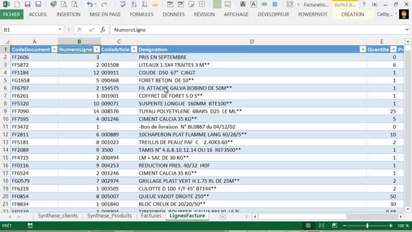Select cell containing FF7090
Image resolution: width=412 pixels, height=232 pixels.
click(34, 111)
